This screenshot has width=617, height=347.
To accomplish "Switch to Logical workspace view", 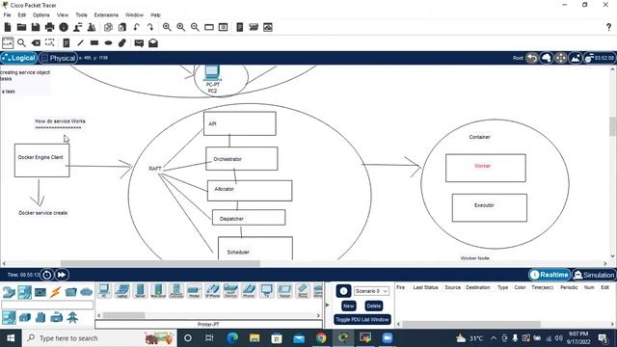I will (18, 58).
